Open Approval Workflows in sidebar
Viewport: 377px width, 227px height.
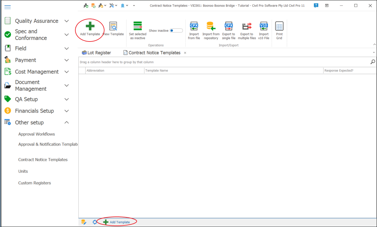[37, 134]
